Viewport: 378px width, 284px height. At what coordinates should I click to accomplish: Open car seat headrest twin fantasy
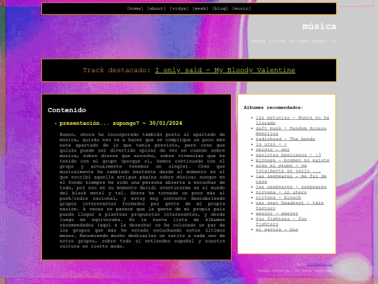(290, 205)
